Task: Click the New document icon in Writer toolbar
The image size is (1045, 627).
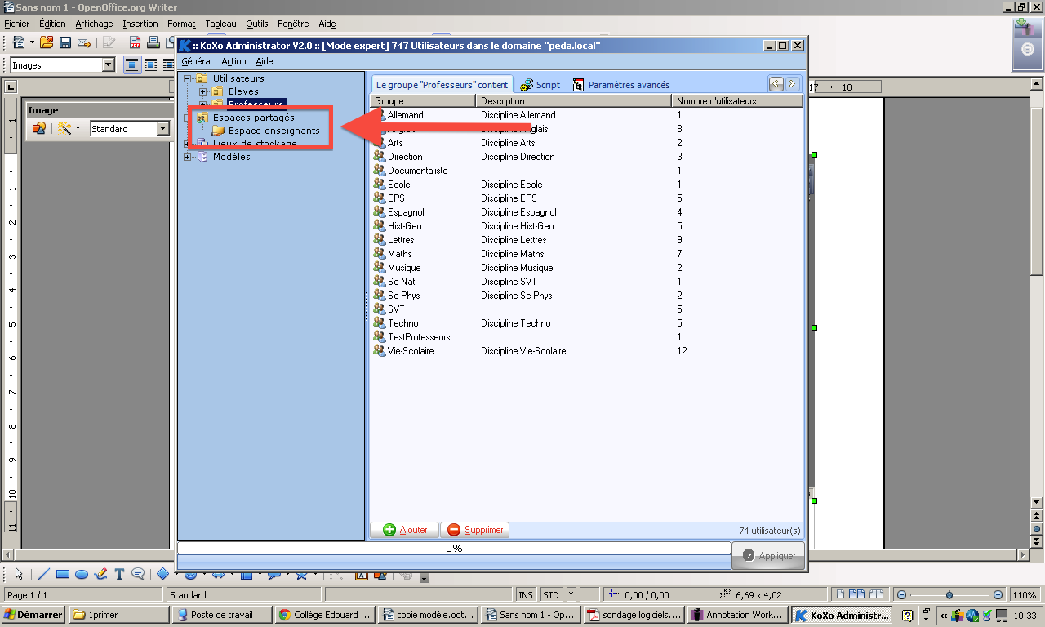Action: 18,42
